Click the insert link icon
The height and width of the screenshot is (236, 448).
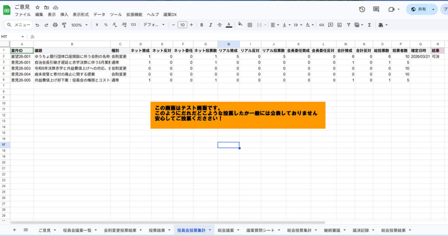(x=322, y=25)
